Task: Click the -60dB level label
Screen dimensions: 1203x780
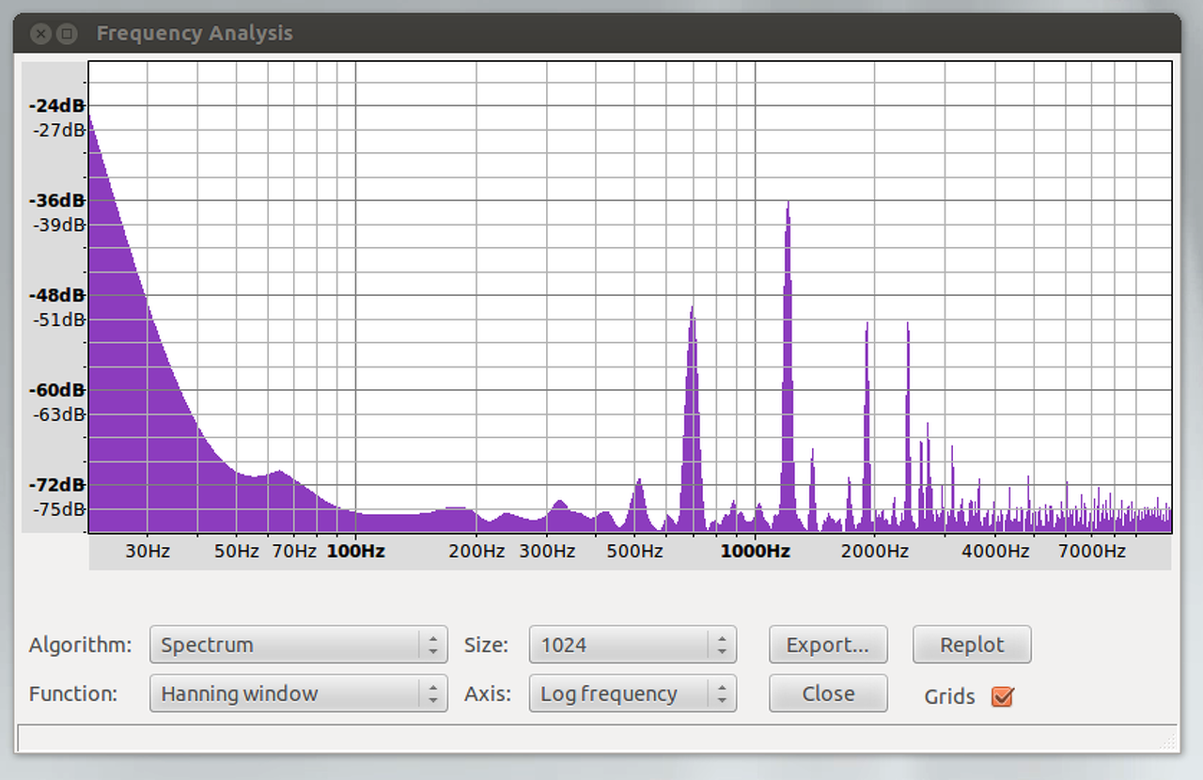Action: 56,390
